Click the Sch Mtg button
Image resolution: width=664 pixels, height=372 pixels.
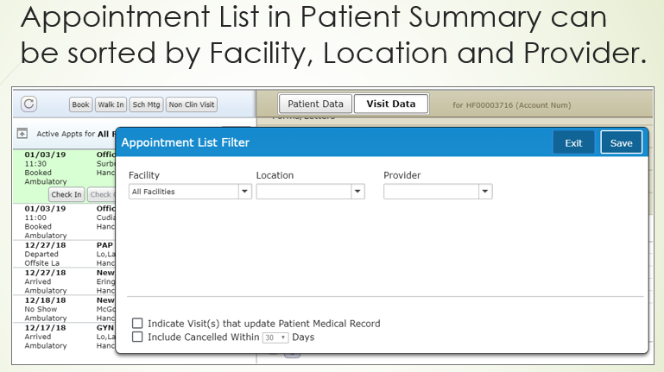click(x=145, y=104)
